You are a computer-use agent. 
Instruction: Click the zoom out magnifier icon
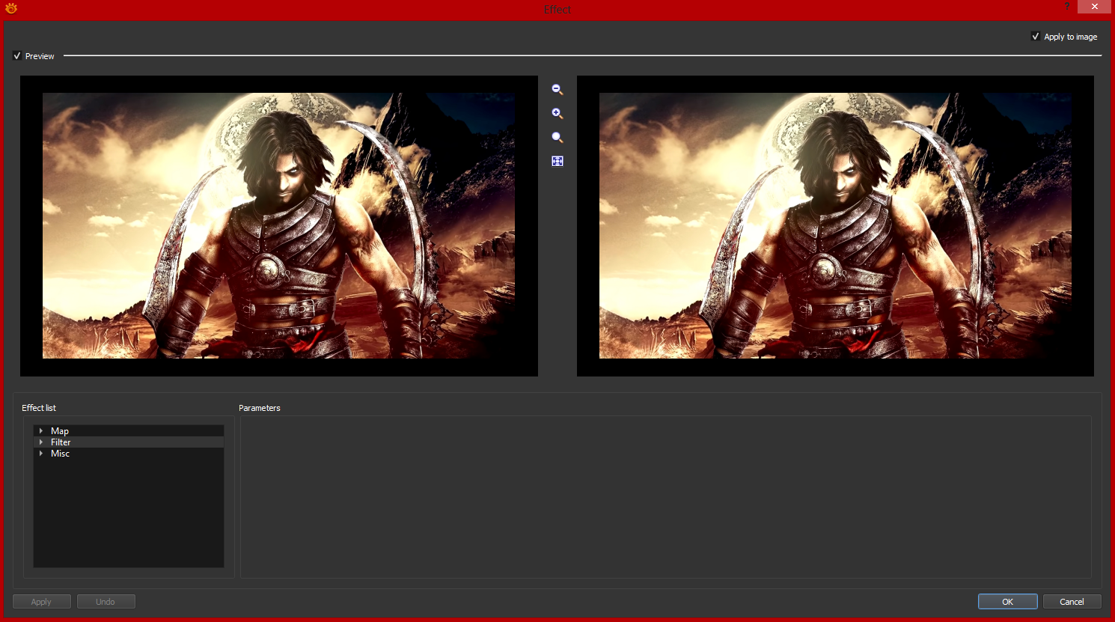tap(557, 90)
